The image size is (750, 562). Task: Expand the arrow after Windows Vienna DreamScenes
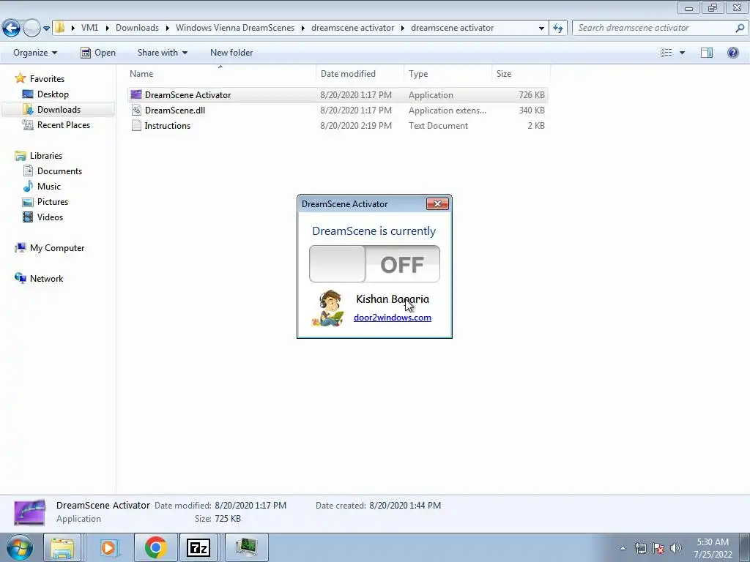pyautogui.click(x=303, y=29)
